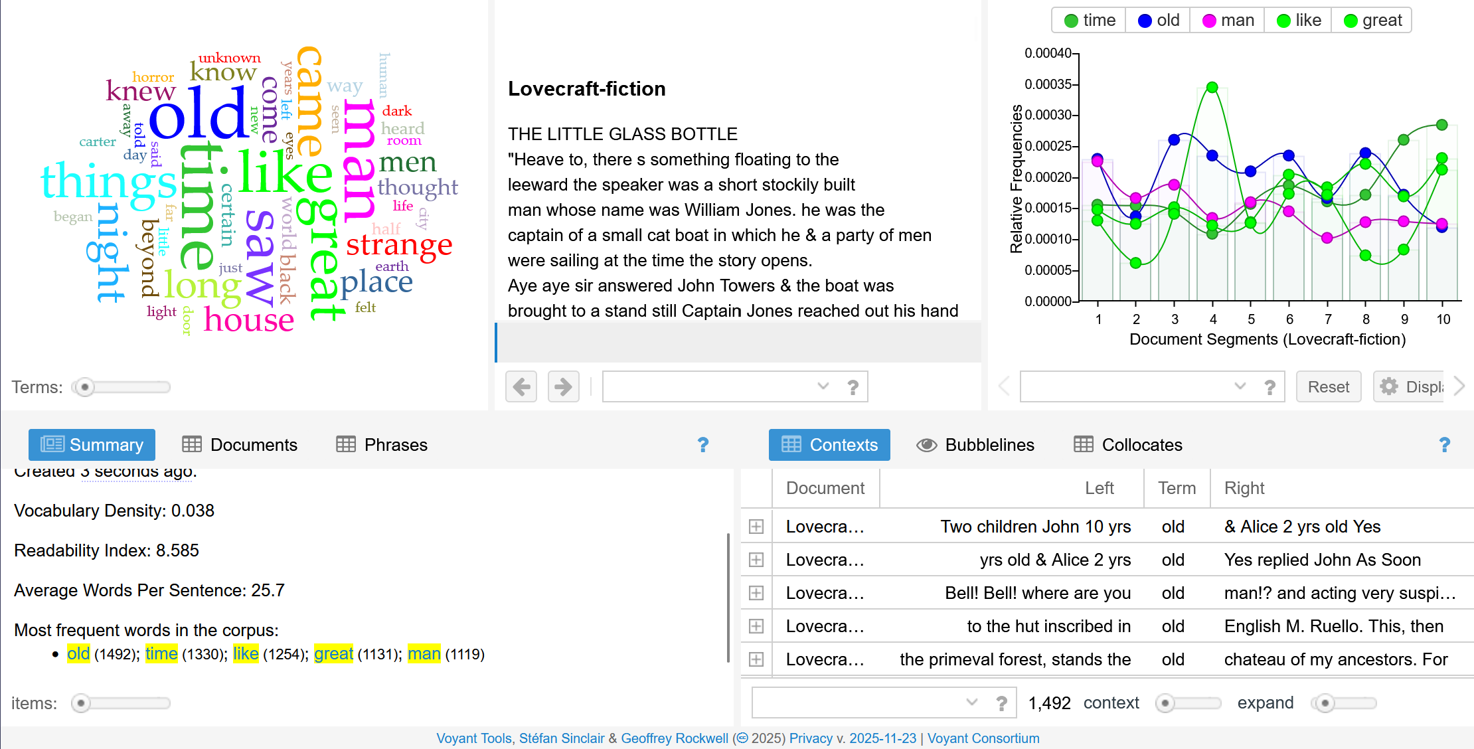
Task: Click the Trends panel right scroll chevron
Action: 1459,386
